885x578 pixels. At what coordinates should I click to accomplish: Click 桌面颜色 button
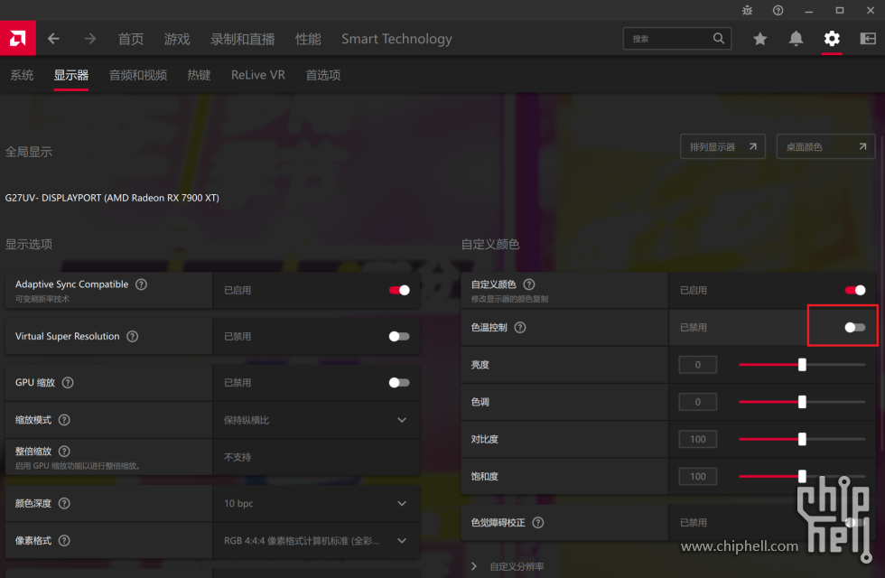click(x=825, y=146)
